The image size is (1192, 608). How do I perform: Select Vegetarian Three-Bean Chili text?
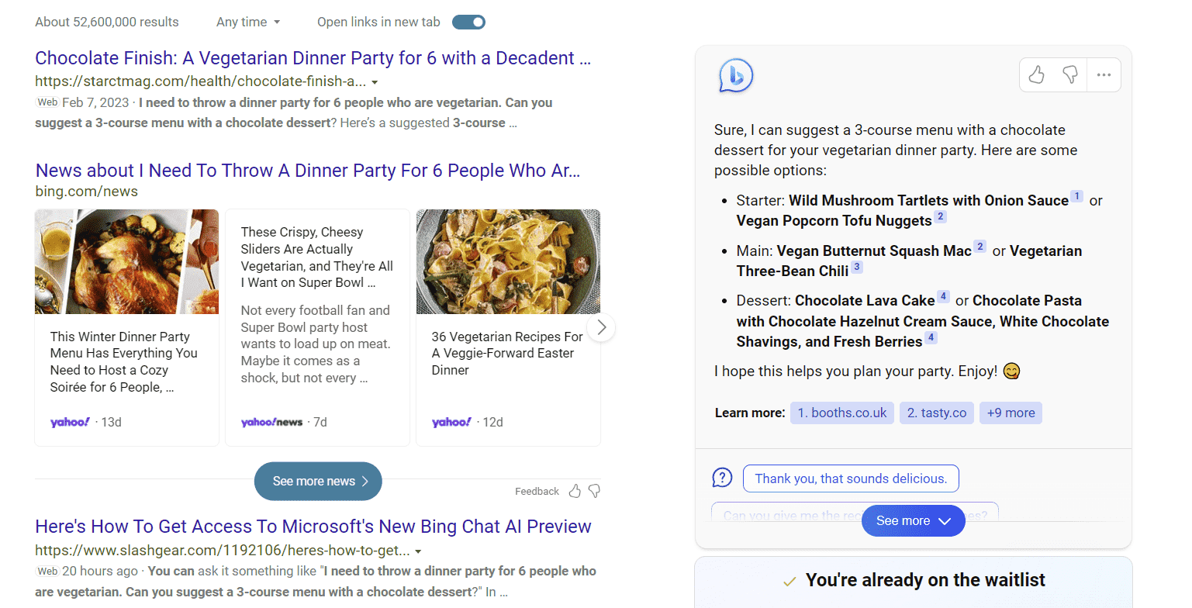click(909, 261)
